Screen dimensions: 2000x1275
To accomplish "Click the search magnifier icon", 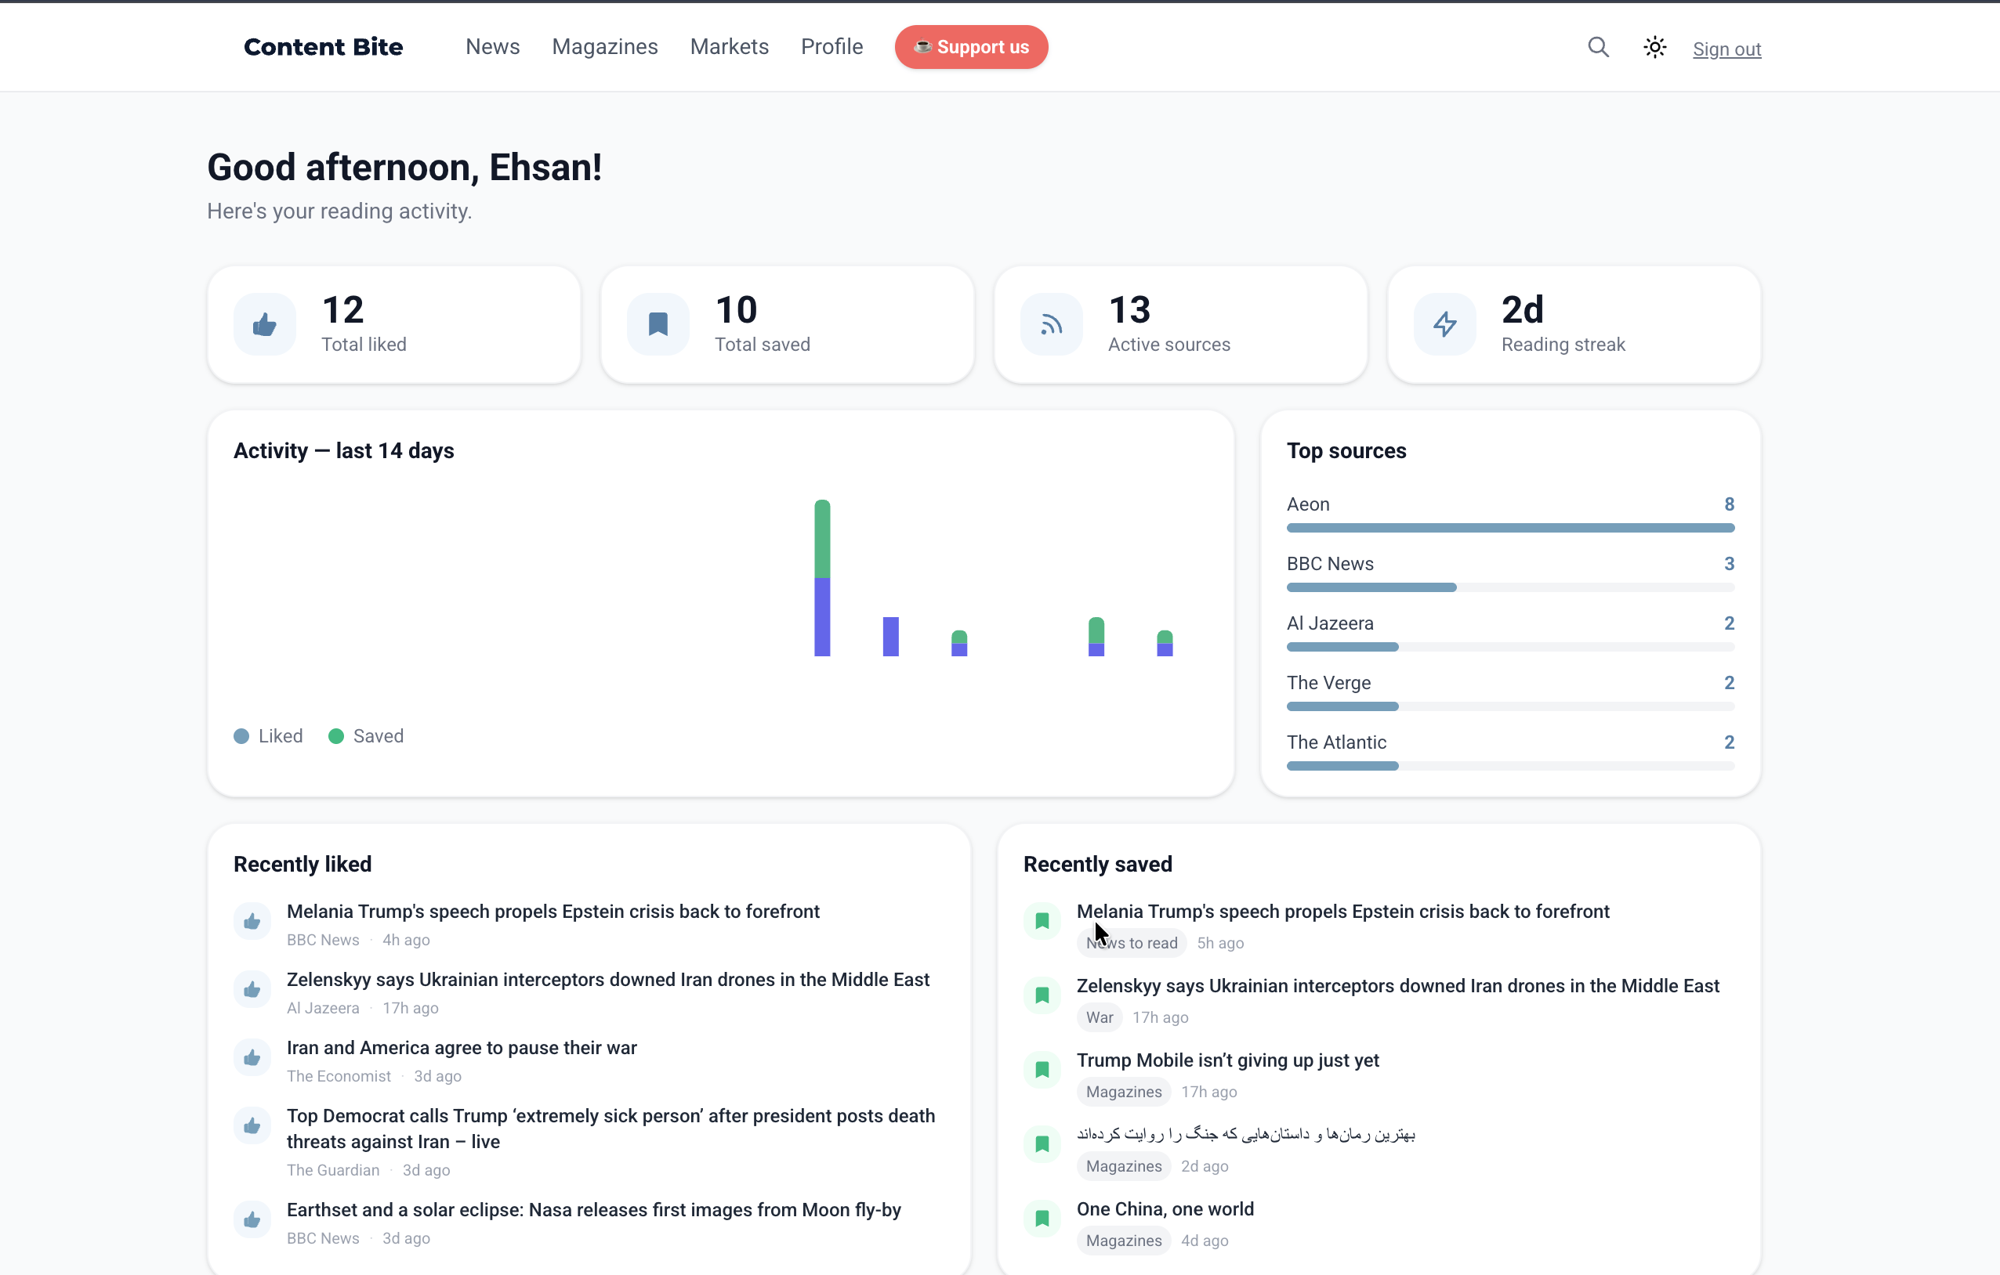I will point(1597,47).
